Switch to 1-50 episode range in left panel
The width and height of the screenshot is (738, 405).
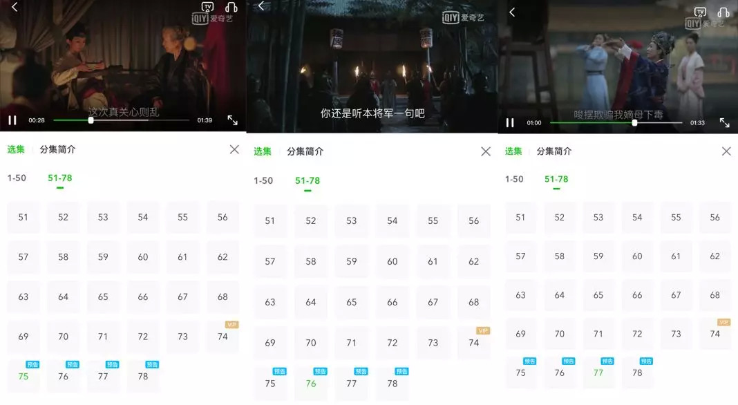pos(17,178)
